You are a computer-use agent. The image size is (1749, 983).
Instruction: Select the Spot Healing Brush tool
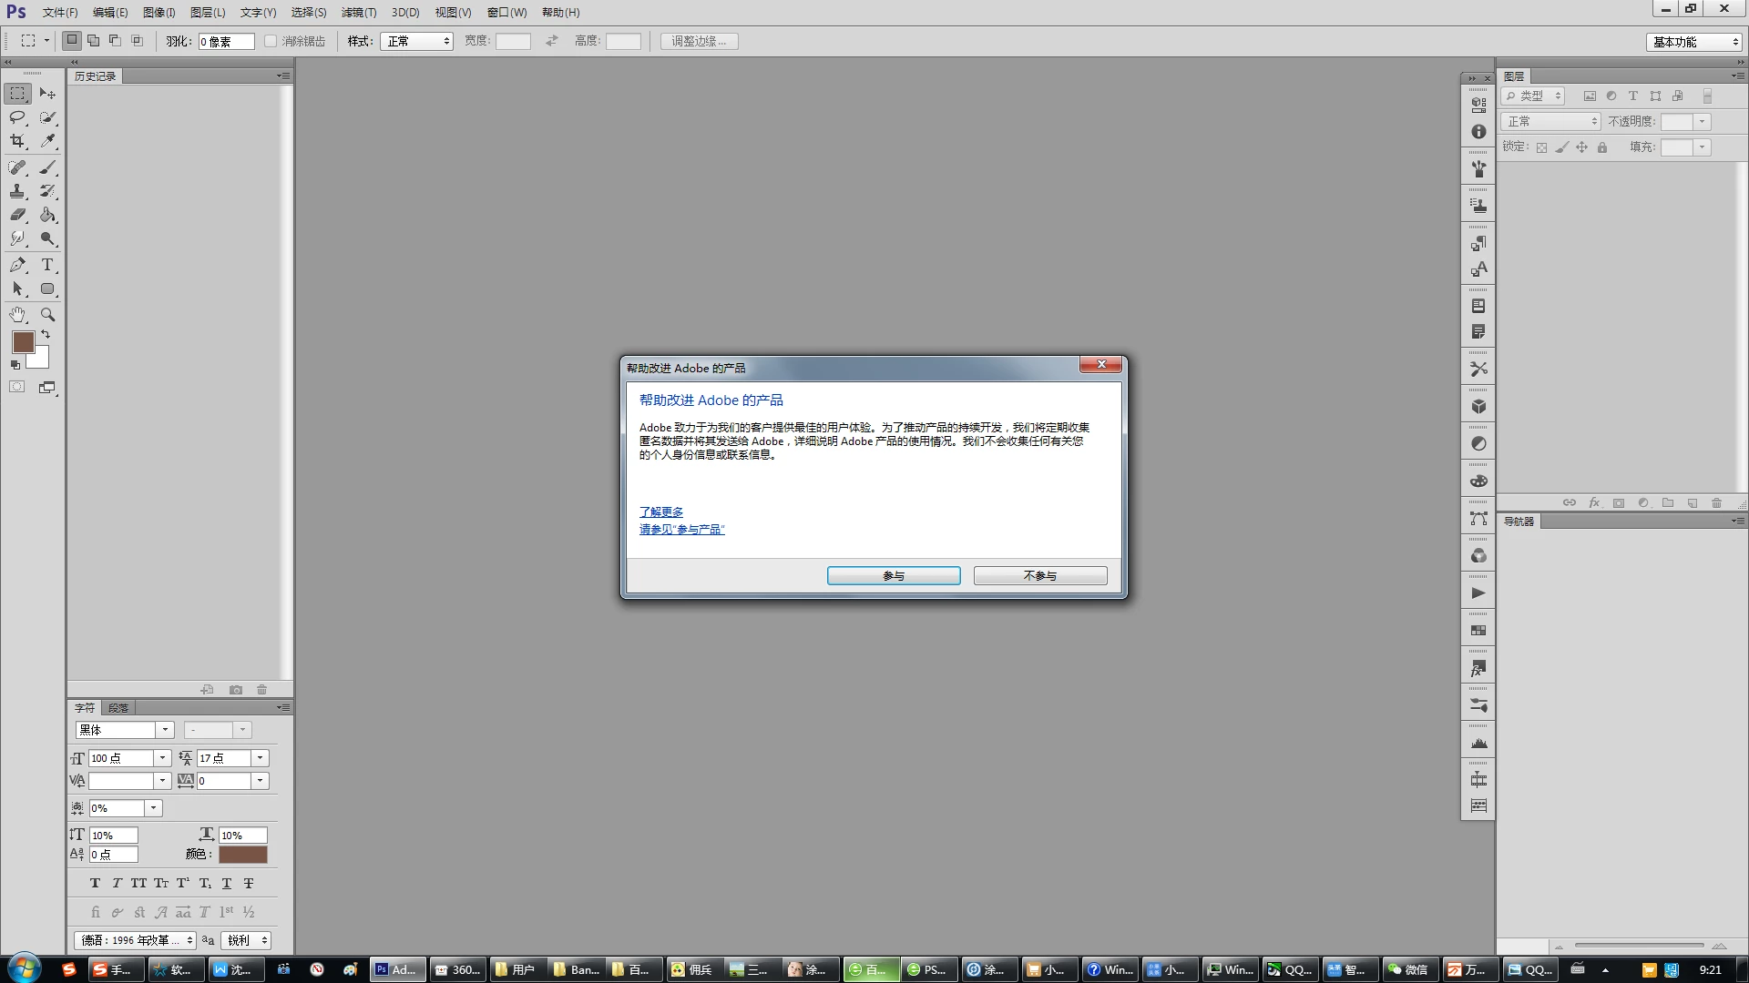(18, 167)
